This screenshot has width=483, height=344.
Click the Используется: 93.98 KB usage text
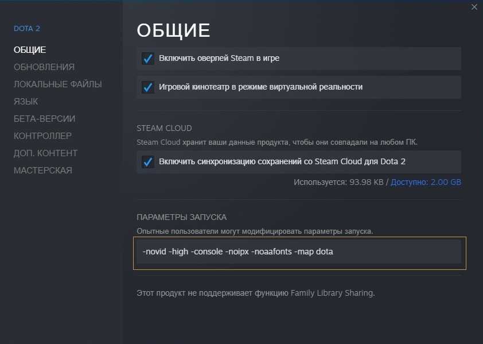coord(339,182)
